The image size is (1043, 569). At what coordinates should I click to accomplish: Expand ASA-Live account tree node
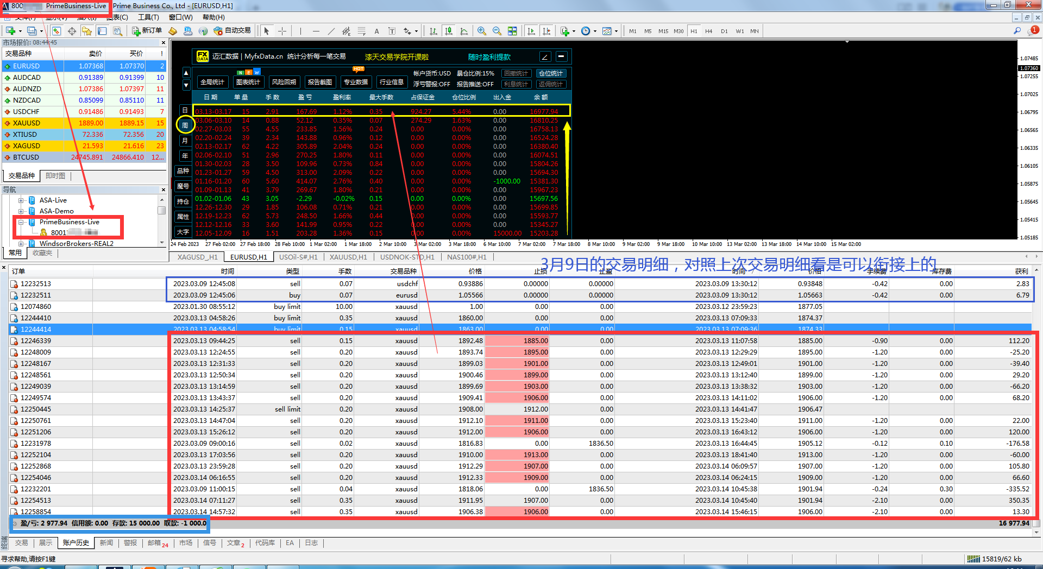pyautogui.click(x=21, y=200)
